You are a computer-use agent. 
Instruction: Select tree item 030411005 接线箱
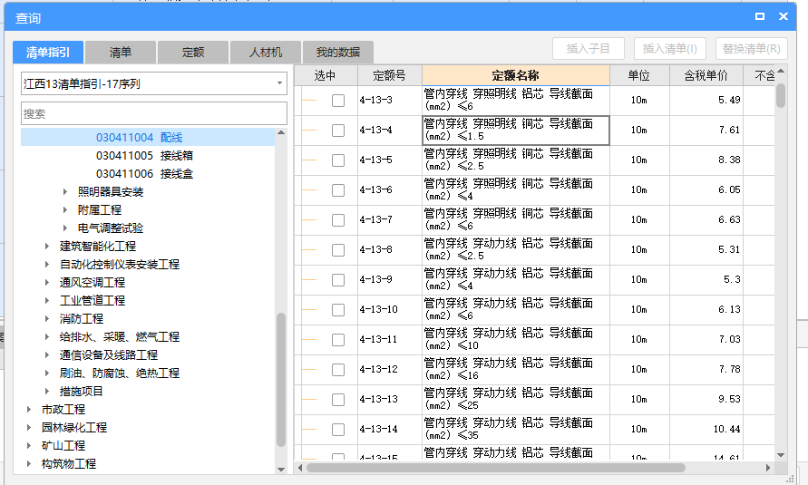pyautogui.click(x=144, y=156)
